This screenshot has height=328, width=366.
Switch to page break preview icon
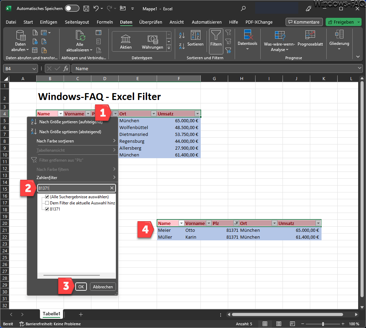pos(292,324)
